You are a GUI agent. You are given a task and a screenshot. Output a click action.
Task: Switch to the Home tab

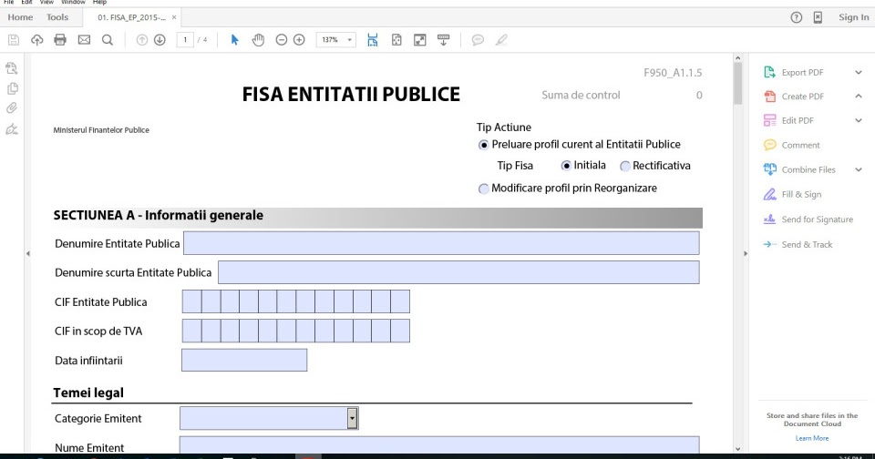pos(20,17)
